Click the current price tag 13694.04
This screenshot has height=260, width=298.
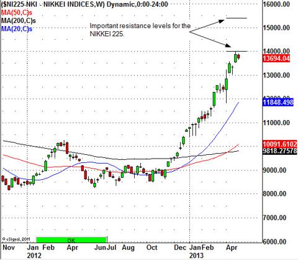click(276, 58)
